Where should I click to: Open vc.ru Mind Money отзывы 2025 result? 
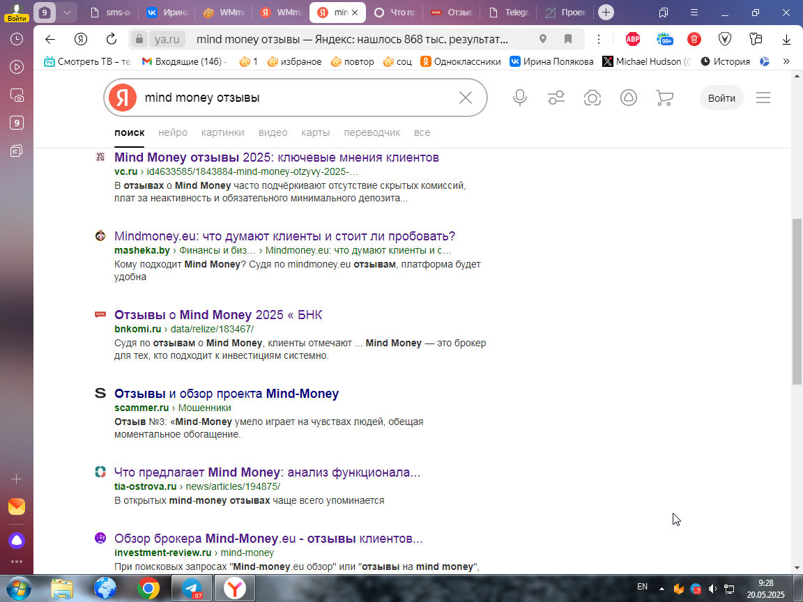pos(277,157)
